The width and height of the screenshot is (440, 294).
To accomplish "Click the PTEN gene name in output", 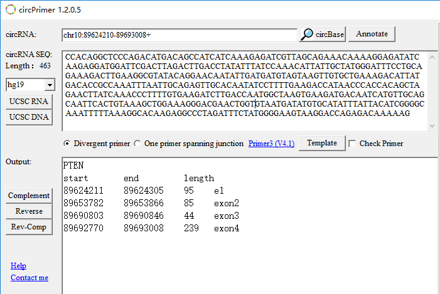I will point(72,166).
